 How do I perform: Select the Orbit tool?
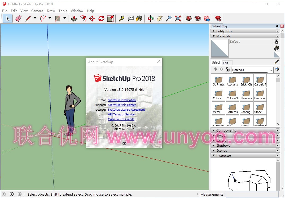[x=151, y=19]
